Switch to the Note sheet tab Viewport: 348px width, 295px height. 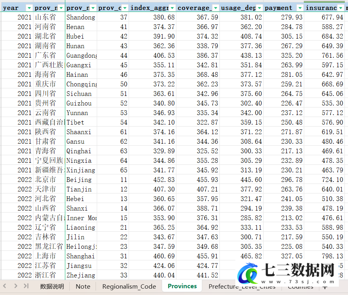coord(83,286)
